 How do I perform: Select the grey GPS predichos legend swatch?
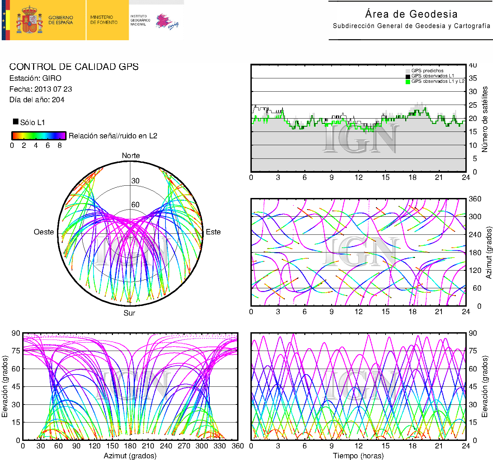(408, 71)
